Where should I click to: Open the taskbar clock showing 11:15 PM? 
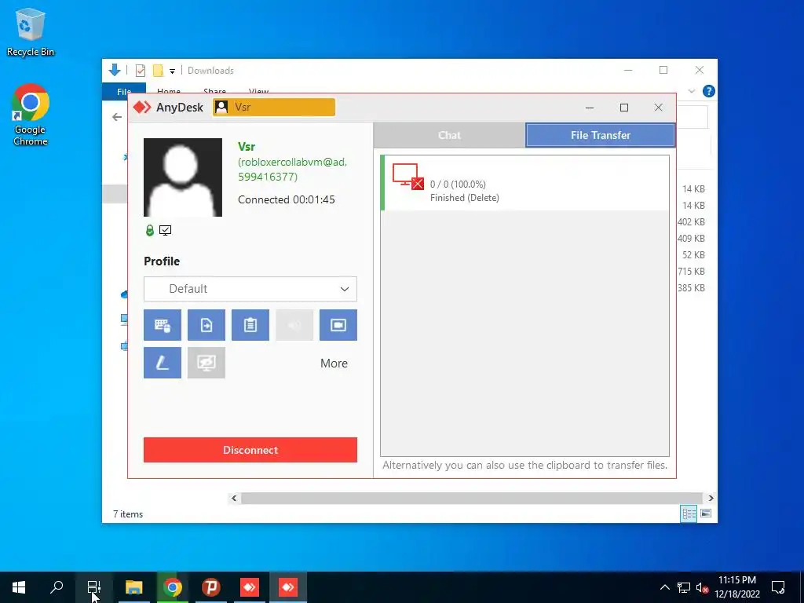coord(736,587)
